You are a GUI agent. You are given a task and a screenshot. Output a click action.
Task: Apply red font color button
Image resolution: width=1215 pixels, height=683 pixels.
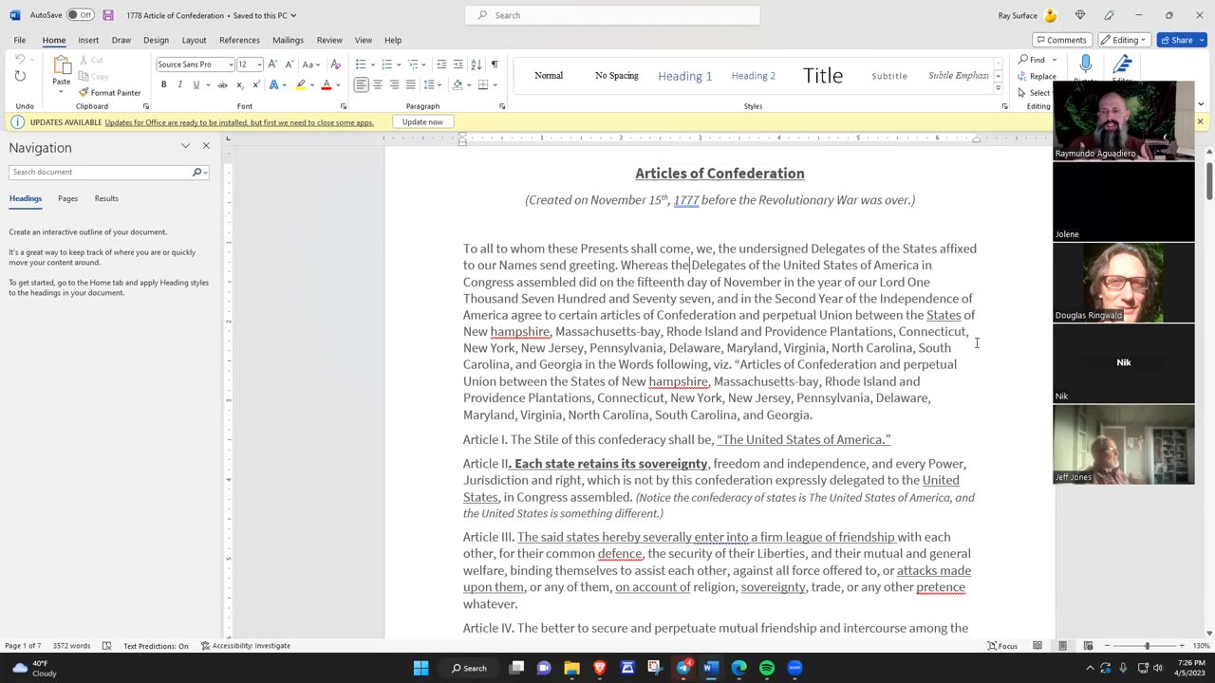point(326,84)
